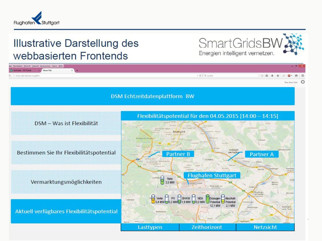
Task: Click the Flexibilitätspotential für den 04.05.2015 header
Action: click(208, 116)
